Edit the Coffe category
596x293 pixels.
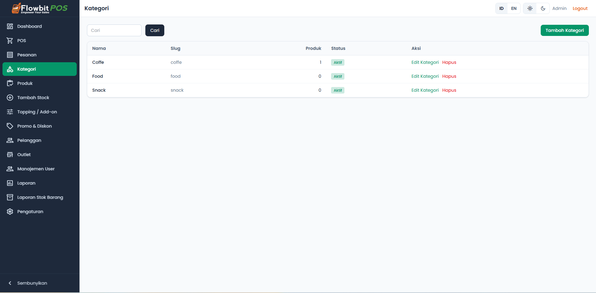tap(425, 62)
